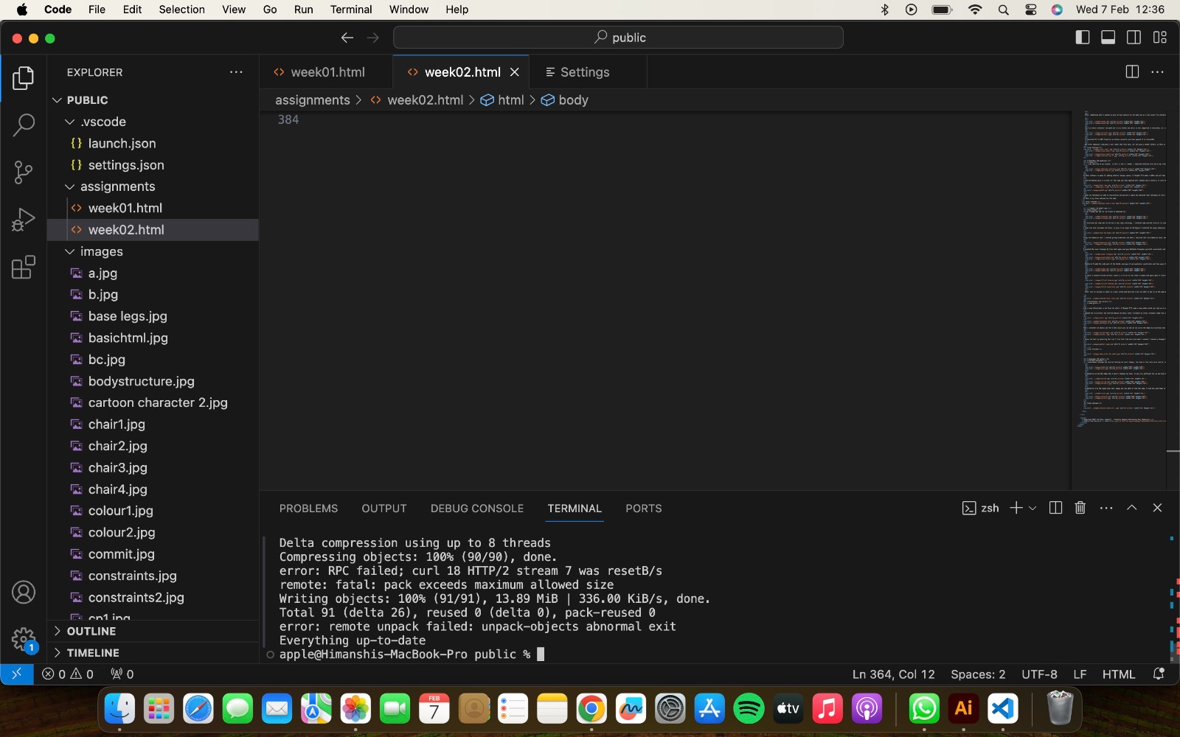Close the week02.html tab
The image size is (1180, 737).
pyautogui.click(x=515, y=72)
